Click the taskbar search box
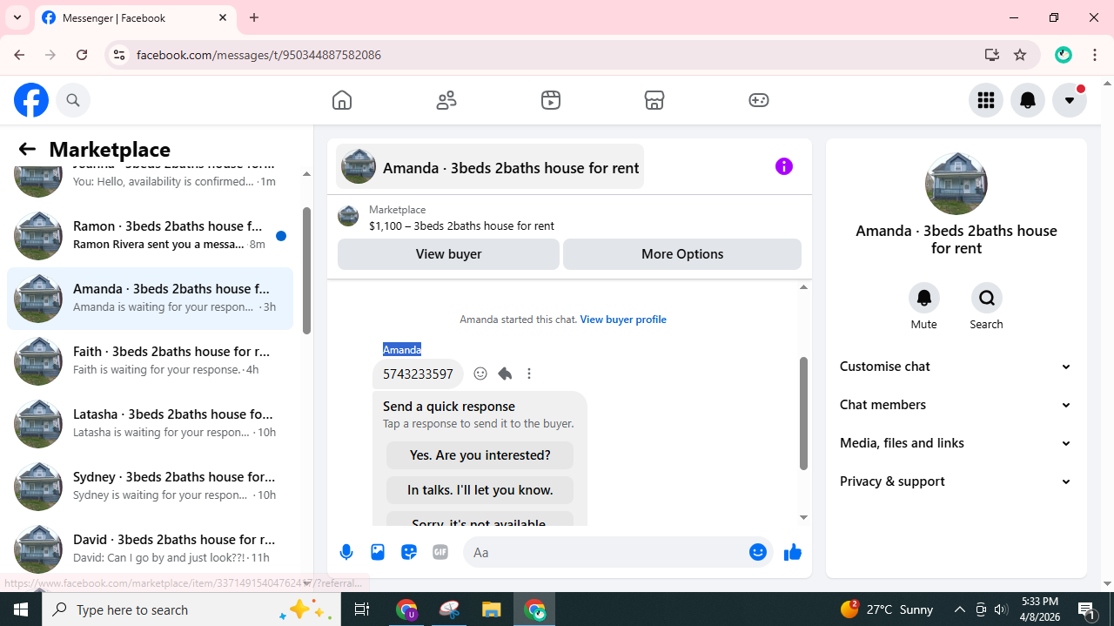The height and width of the screenshot is (626, 1114). click(192, 609)
